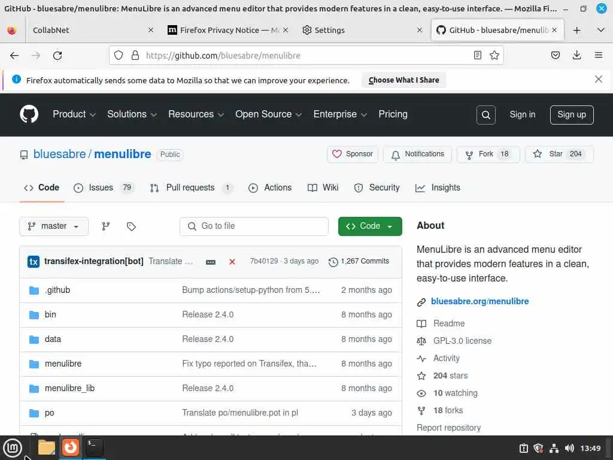Open the menulibre_lib folder
This screenshot has height=460, width=613.
(69, 388)
